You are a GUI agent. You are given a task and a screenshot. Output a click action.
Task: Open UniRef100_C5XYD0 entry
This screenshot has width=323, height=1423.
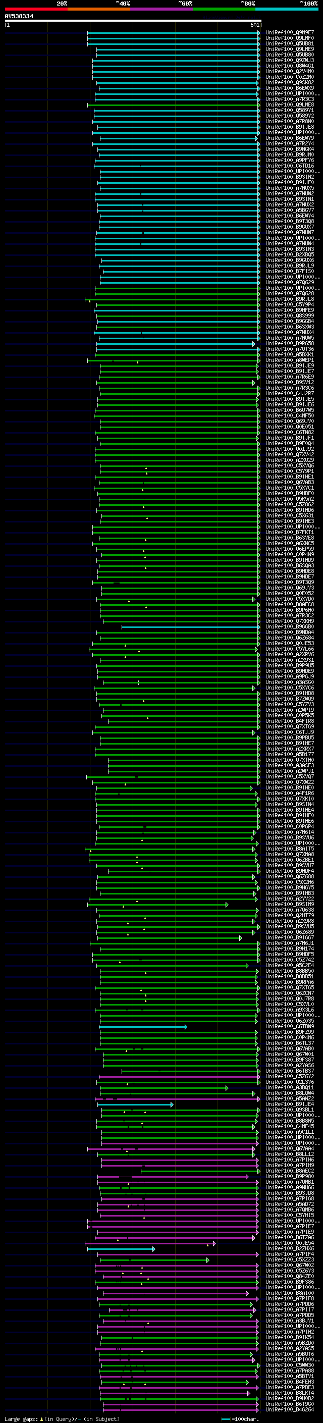(x=290, y=599)
